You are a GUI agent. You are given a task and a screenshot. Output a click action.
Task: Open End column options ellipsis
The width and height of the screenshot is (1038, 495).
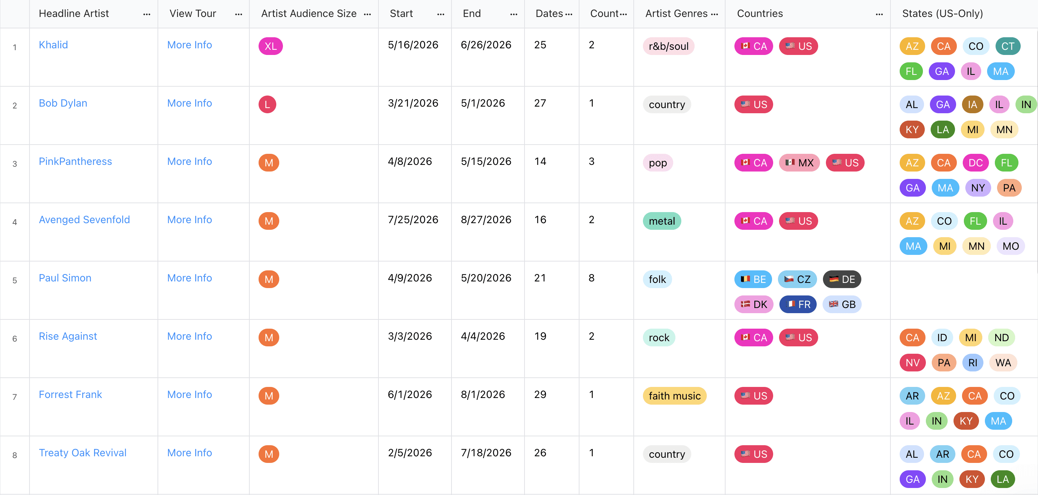click(513, 14)
